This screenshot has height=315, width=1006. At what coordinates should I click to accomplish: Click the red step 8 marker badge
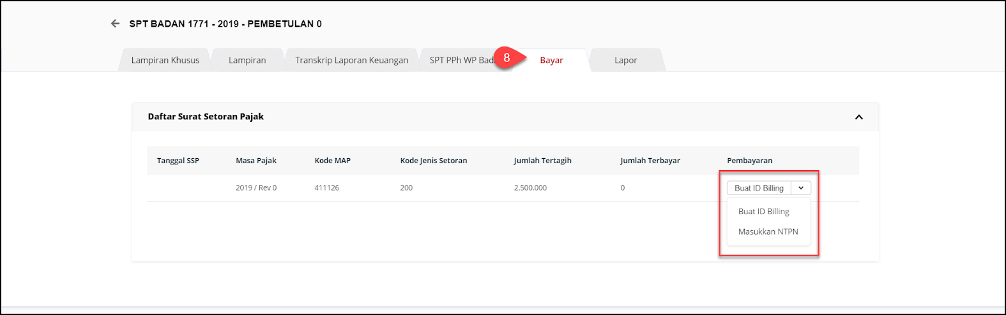[x=507, y=57]
